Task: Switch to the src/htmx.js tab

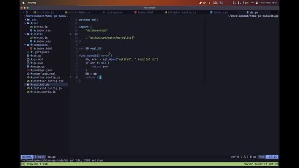Action: [x=43, y=13]
